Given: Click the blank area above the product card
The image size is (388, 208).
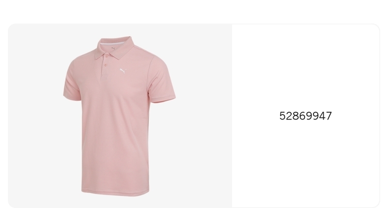Looking at the screenshot, I should 194,11.
